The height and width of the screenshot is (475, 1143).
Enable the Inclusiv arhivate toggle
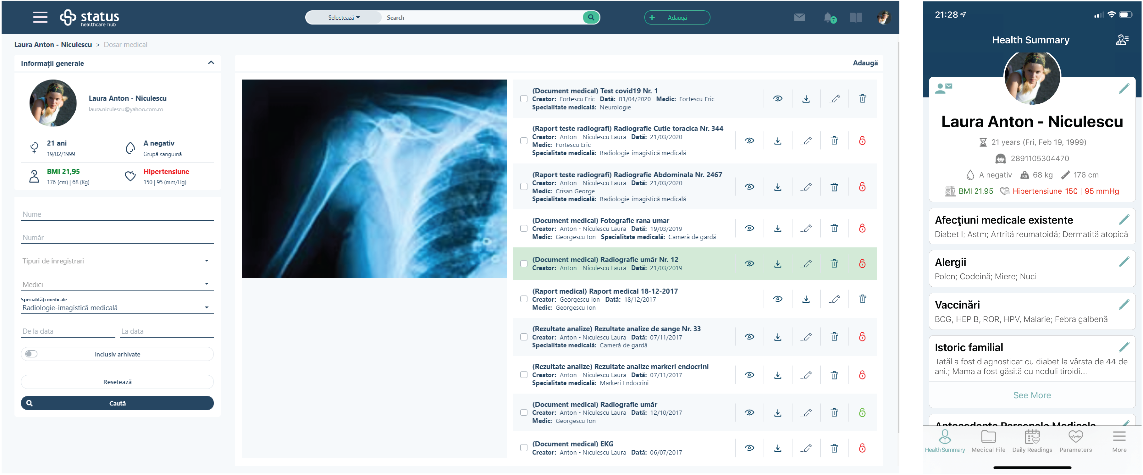pos(31,354)
